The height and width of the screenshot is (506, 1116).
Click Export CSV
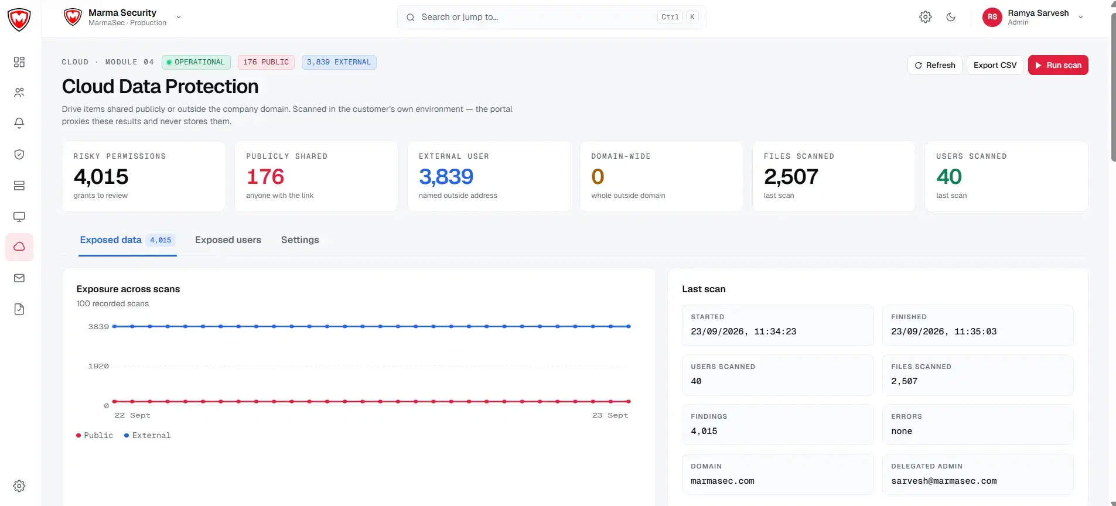coord(995,65)
